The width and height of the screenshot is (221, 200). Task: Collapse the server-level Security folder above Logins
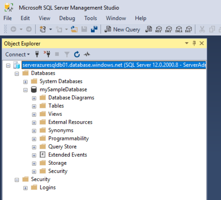pos(17,180)
